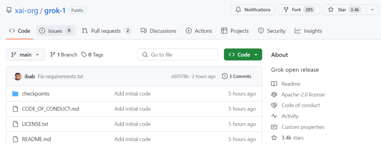The image size is (381, 144).
Task: Open the Pull requests tab
Action: point(106,31)
